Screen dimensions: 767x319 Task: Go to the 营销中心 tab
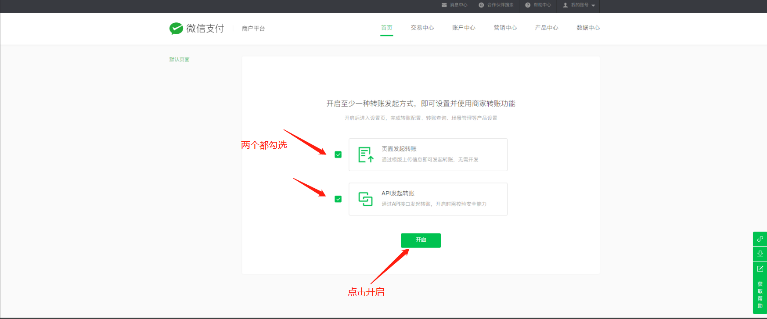pos(505,28)
